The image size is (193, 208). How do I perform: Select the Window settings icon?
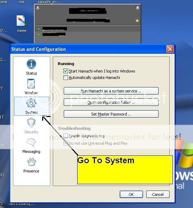(31, 84)
